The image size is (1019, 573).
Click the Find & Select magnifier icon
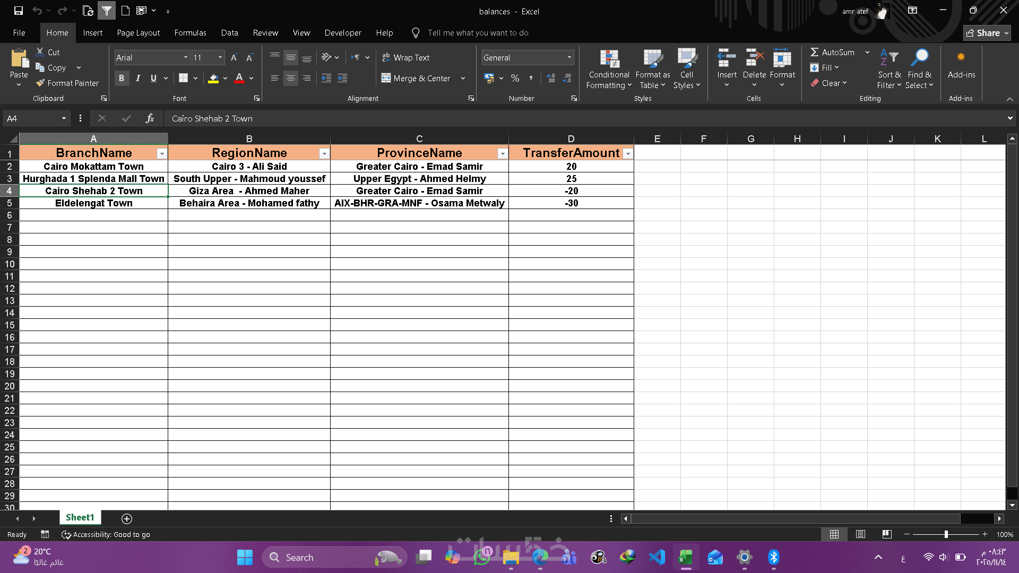[x=920, y=57]
